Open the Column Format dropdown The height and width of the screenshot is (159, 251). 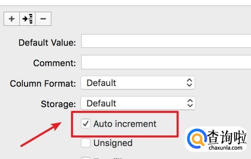[x=137, y=83]
